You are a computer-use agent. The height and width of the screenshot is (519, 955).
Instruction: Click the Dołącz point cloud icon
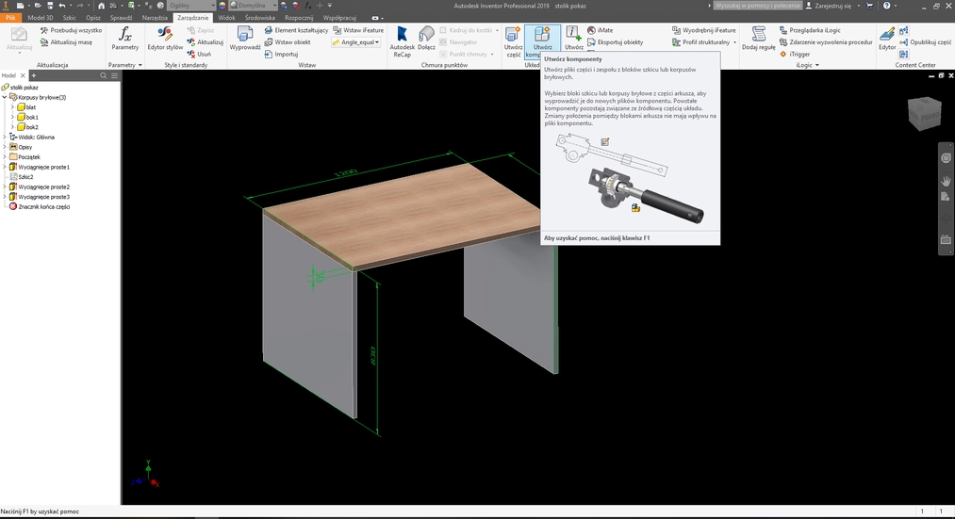pyautogui.click(x=426, y=34)
